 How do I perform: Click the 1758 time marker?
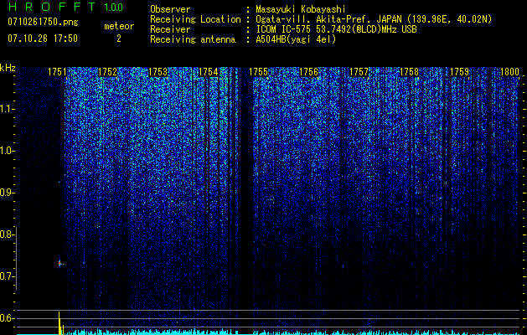coord(410,72)
